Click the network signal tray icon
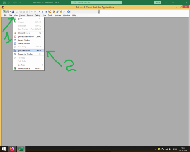Screen dimensions: 190x152 [x=166, y=149]
